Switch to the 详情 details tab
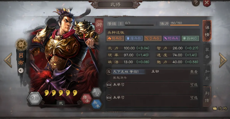 click(207, 31)
